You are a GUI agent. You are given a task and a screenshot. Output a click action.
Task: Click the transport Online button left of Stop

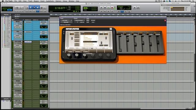tap(101, 8)
